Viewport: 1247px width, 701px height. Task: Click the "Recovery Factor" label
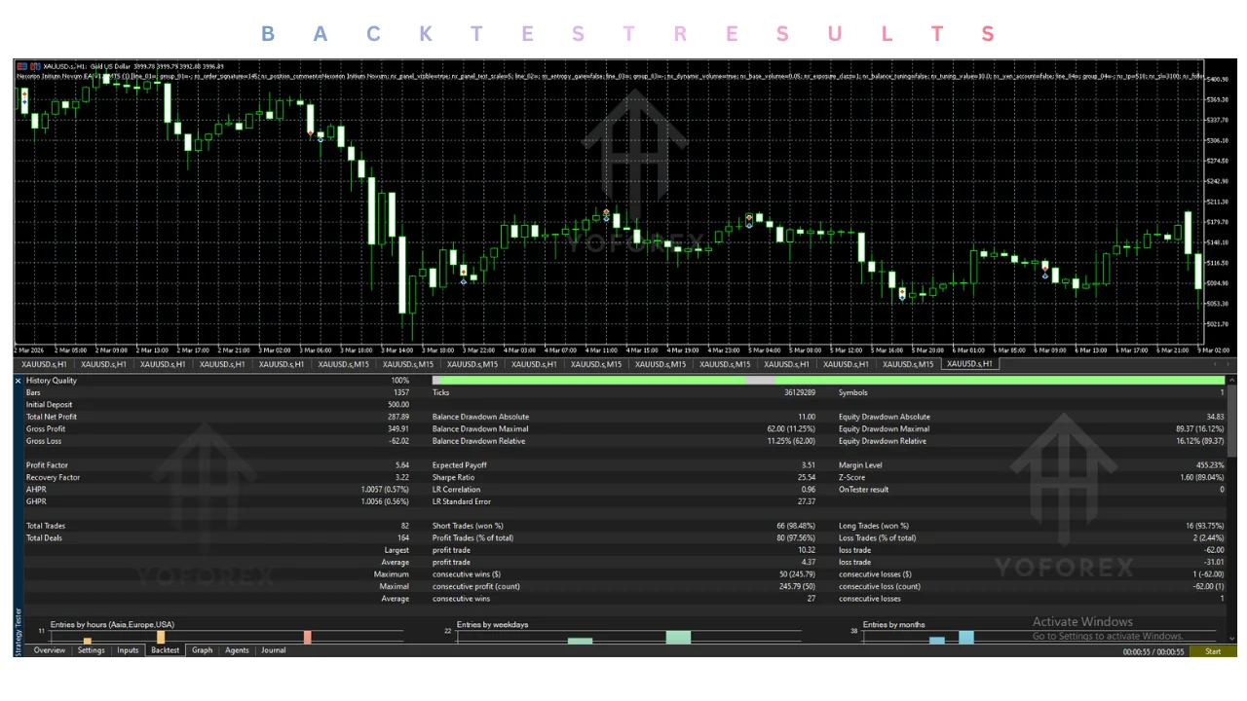click(x=53, y=477)
